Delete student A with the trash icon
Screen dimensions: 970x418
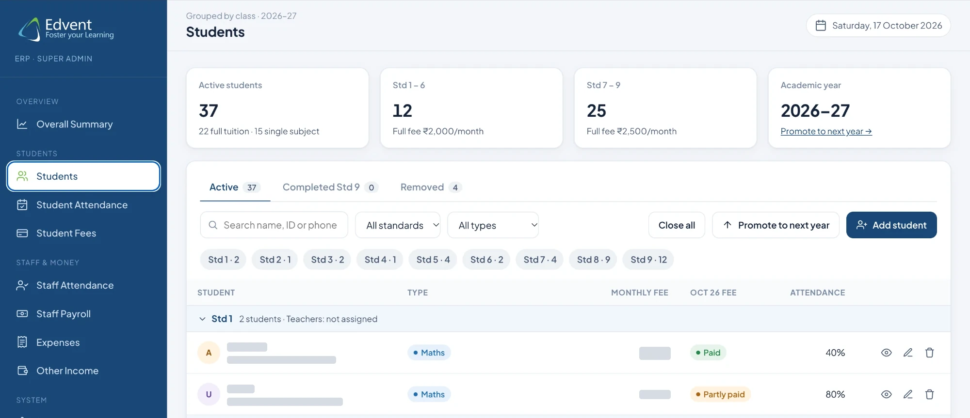(929, 353)
